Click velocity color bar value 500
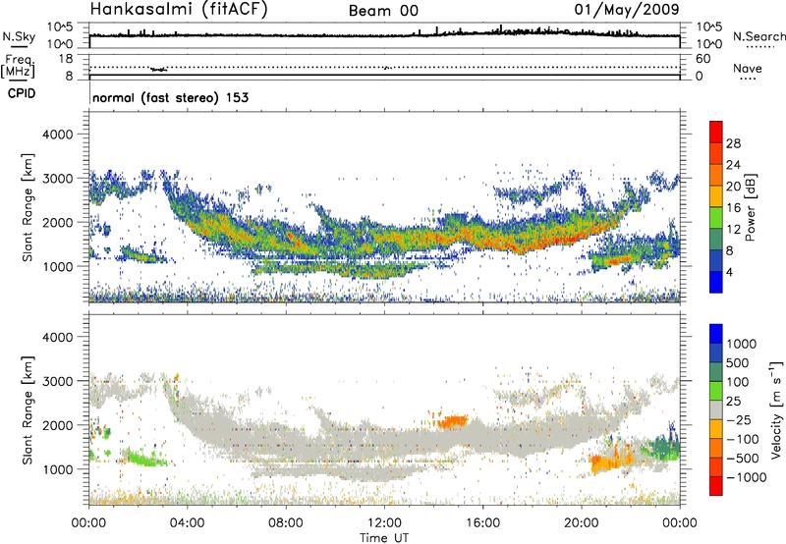786x544 pixels. (738, 363)
